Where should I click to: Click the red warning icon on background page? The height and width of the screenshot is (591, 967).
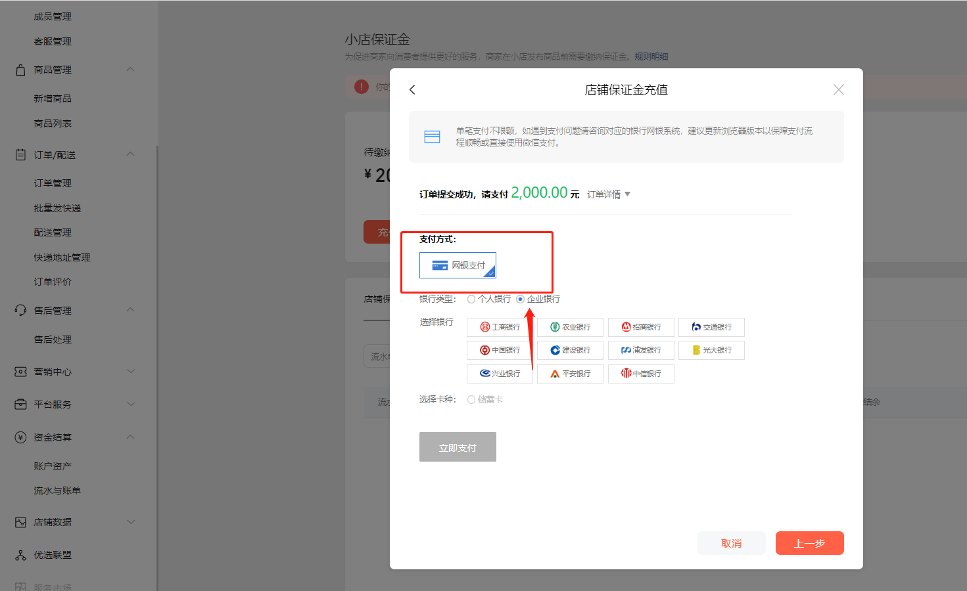[362, 87]
